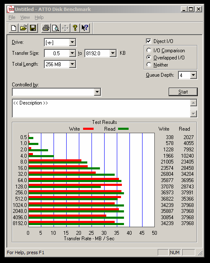Click the write value 30854
Viewport: 210px width, 263px height.
167,217
